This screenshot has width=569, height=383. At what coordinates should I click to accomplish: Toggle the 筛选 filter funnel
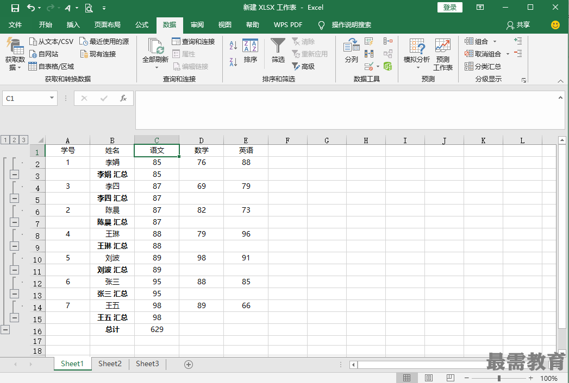(x=278, y=50)
